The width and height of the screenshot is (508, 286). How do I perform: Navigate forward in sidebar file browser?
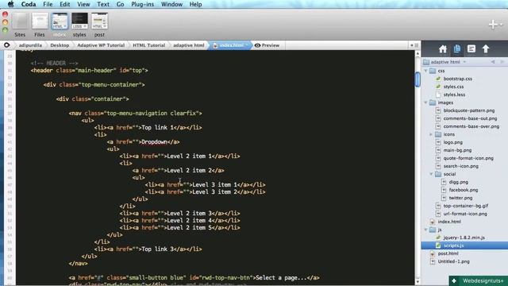coord(502,62)
